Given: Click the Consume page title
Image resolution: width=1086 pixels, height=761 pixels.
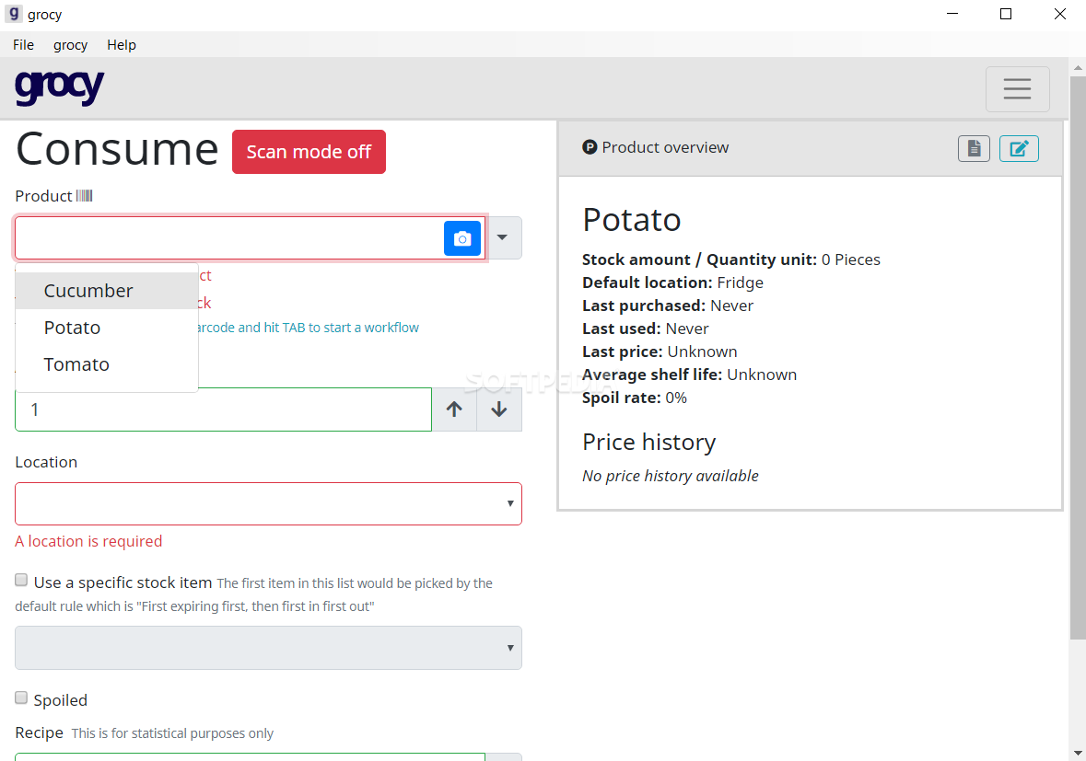Looking at the screenshot, I should click(117, 149).
